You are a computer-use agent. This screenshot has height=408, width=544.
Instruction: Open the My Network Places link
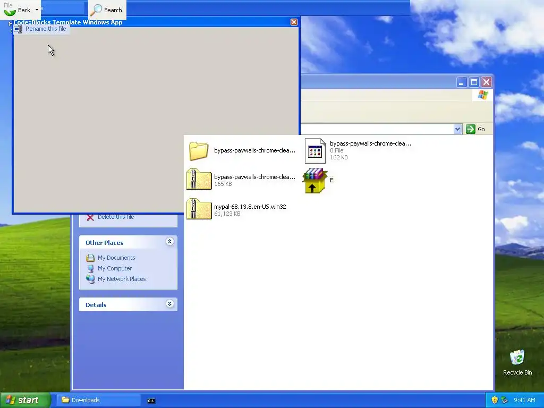122,279
